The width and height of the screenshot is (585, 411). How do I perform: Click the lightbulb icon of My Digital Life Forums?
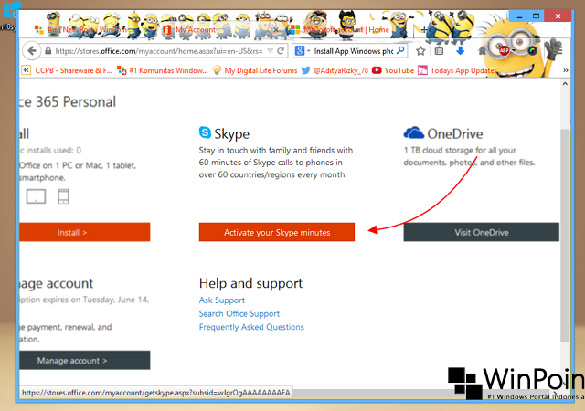tap(217, 70)
